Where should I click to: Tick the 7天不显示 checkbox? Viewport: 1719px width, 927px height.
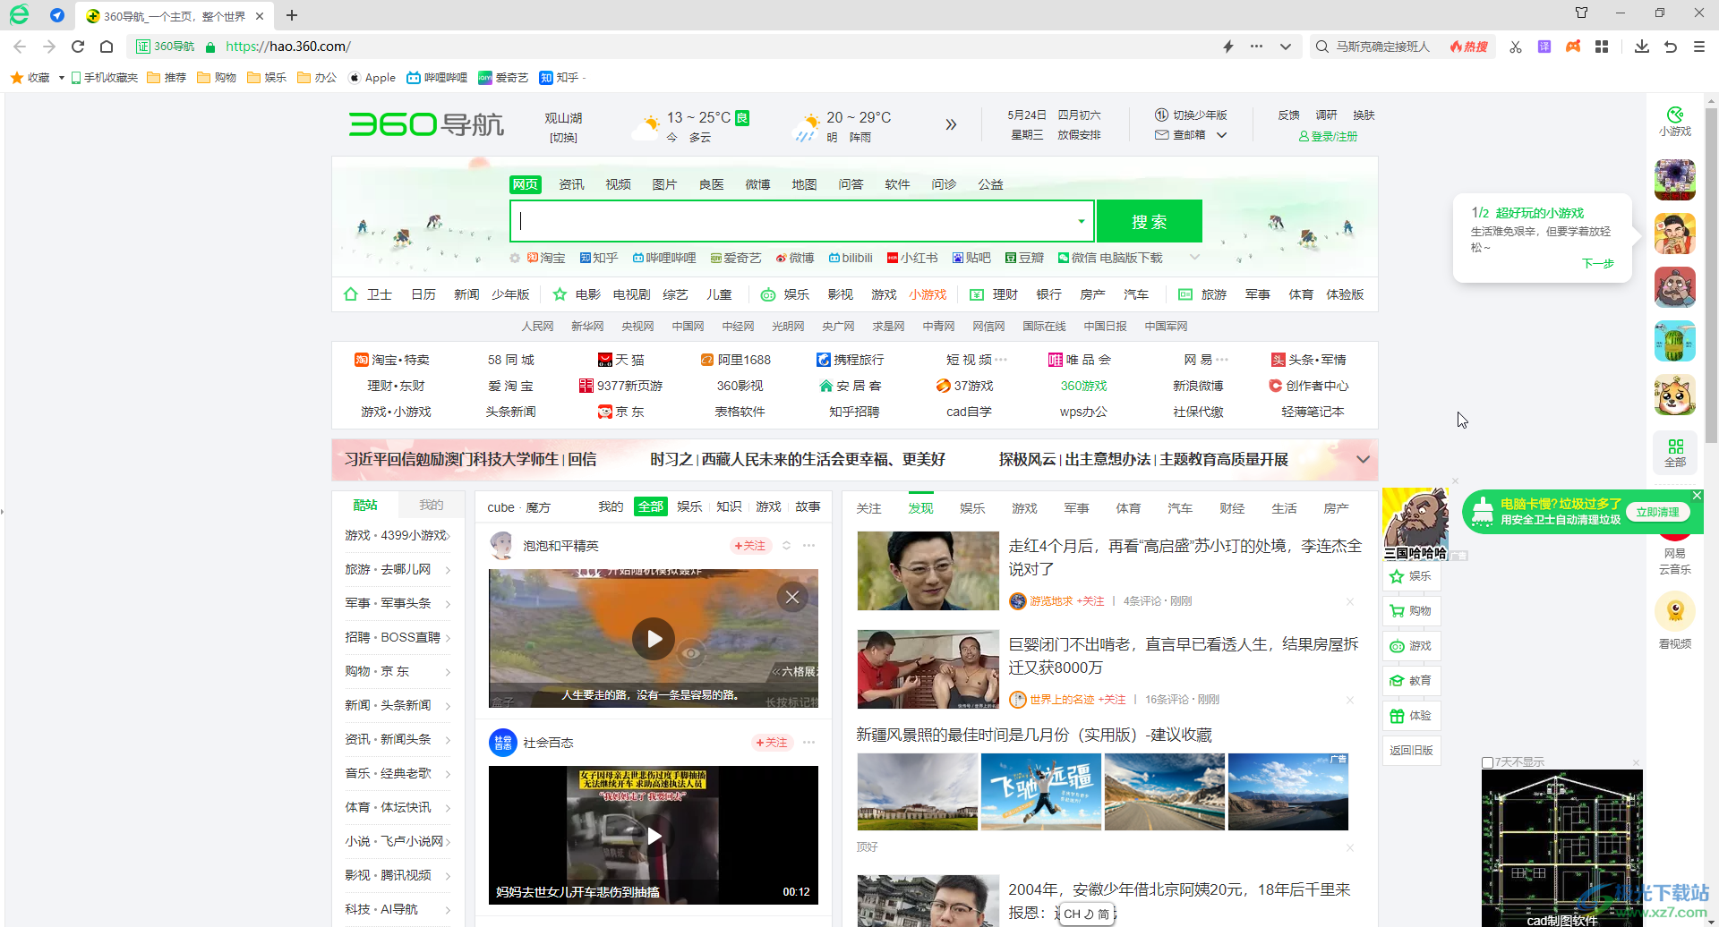pyautogui.click(x=1487, y=762)
